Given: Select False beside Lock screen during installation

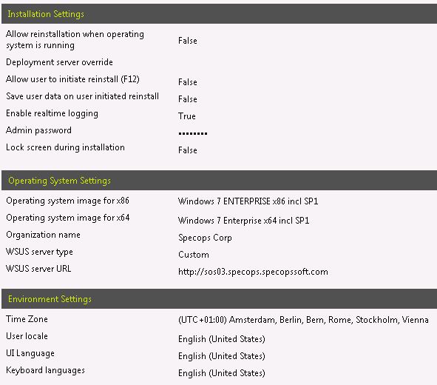Looking at the screenshot, I should pos(188,150).
